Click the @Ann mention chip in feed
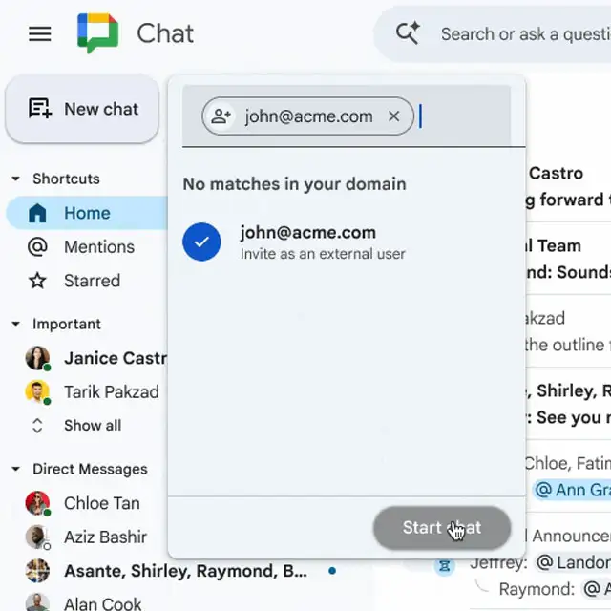 click(572, 490)
